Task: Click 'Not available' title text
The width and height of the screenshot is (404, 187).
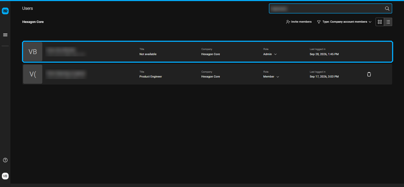Action: tap(148, 54)
